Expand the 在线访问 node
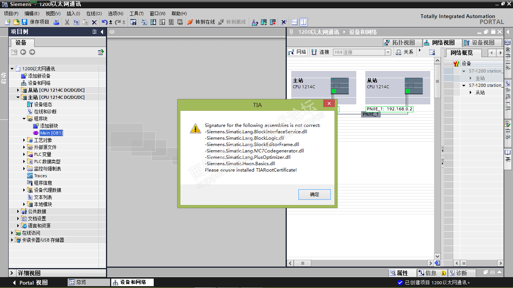Image resolution: width=513 pixels, height=288 pixels. pyautogui.click(x=12, y=233)
